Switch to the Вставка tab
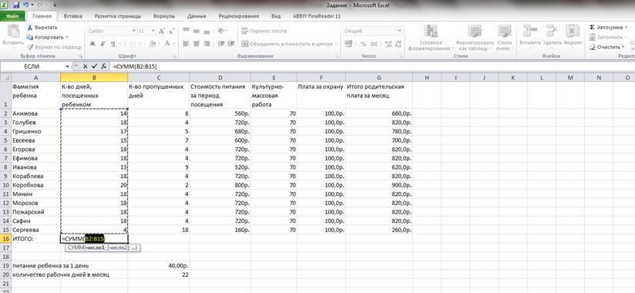This screenshot has height=293, width=635. (73, 17)
